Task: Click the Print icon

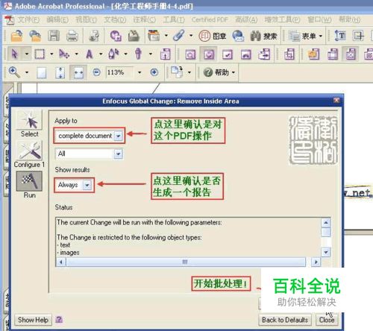Action: (72, 37)
